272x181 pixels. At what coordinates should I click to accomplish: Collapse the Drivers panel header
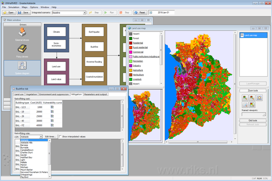pyautogui.click(x=22, y=24)
